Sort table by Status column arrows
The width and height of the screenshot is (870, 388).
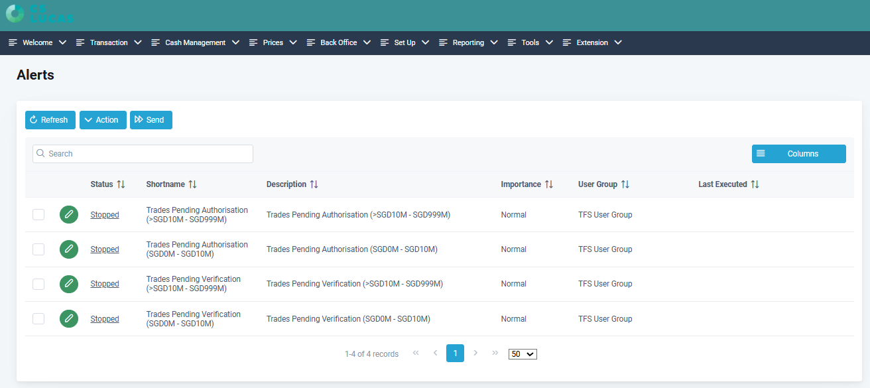coord(121,184)
